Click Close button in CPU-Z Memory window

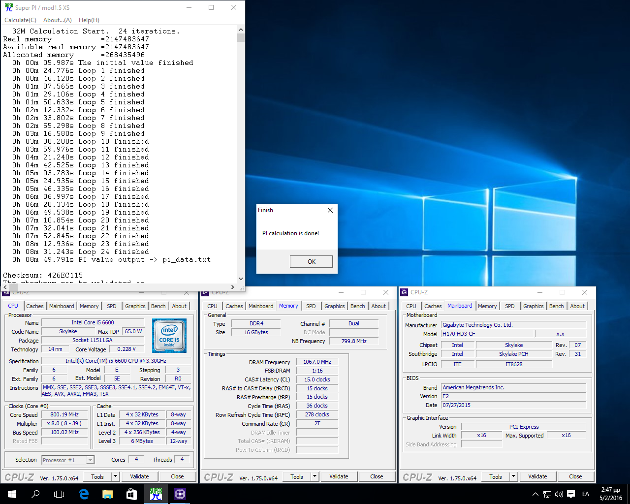pyautogui.click(x=377, y=476)
